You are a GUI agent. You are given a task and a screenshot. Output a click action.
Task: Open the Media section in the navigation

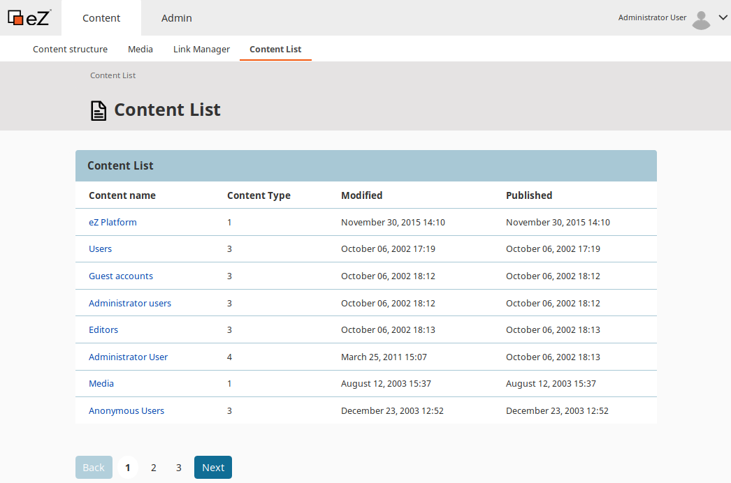[140, 49]
